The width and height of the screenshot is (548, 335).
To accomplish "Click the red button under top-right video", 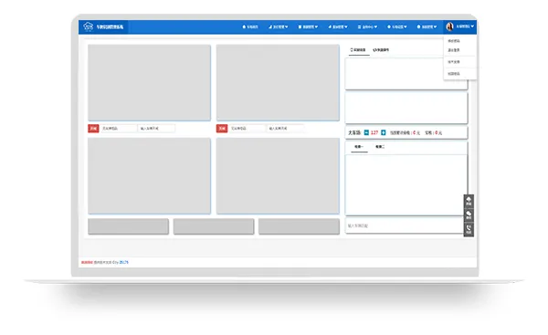I will pyautogui.click(x=222, y=129).
